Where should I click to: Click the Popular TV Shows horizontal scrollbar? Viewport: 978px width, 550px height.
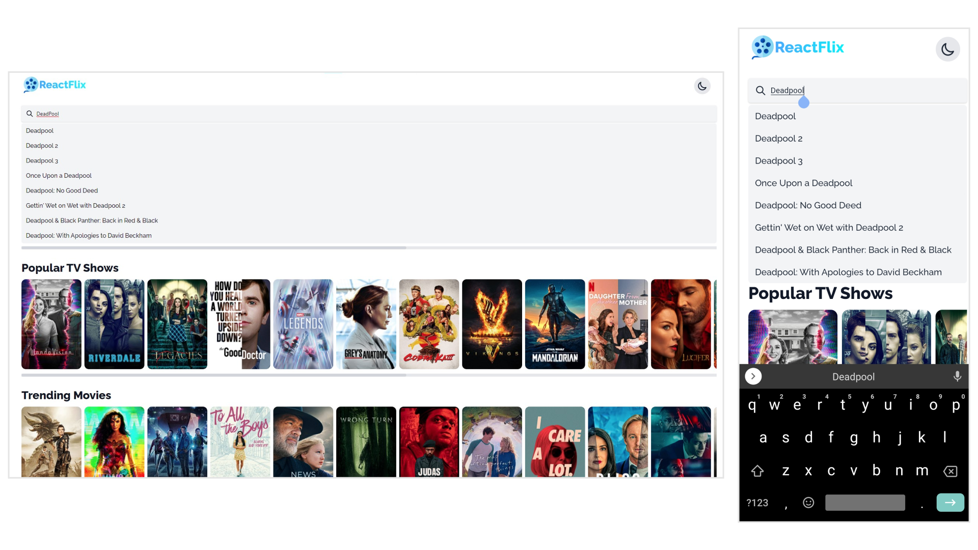point(214,375)
